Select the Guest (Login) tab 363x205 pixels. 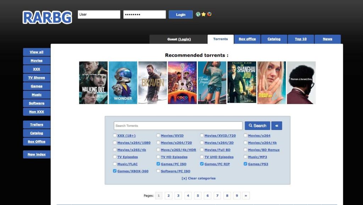point(179,39)
